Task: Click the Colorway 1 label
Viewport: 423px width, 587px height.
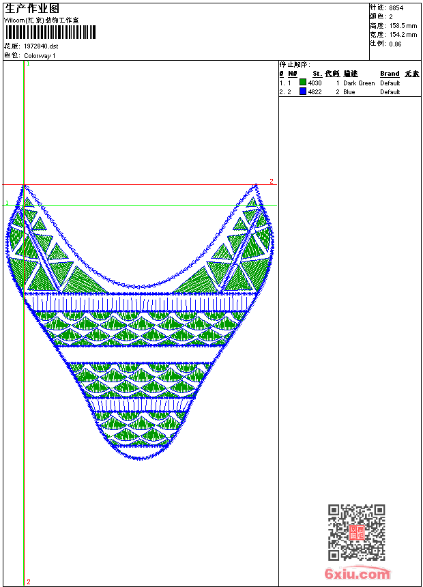Action: [x=40, y=55]
